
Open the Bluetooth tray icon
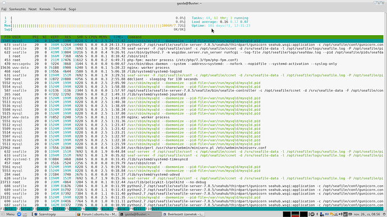(317, 214)
